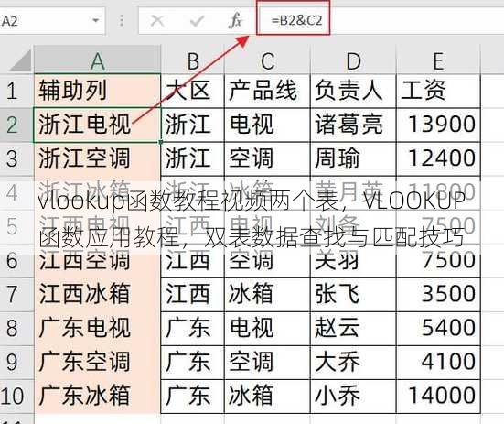Click 浙江 in 周瑜's row
This screenshot has width=504, height=424.
coord(192,158)
